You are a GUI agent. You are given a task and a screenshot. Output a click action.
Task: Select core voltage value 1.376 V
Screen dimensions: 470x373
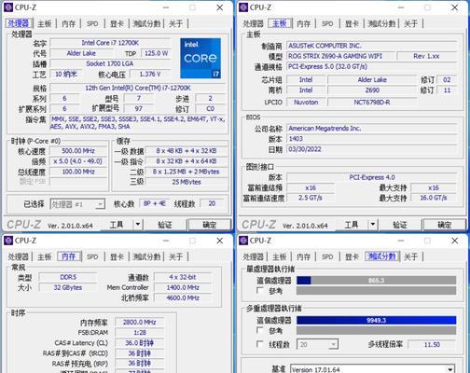coord(150,75)
